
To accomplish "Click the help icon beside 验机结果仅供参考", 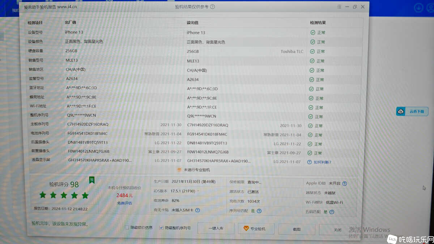I will (212, 7).
